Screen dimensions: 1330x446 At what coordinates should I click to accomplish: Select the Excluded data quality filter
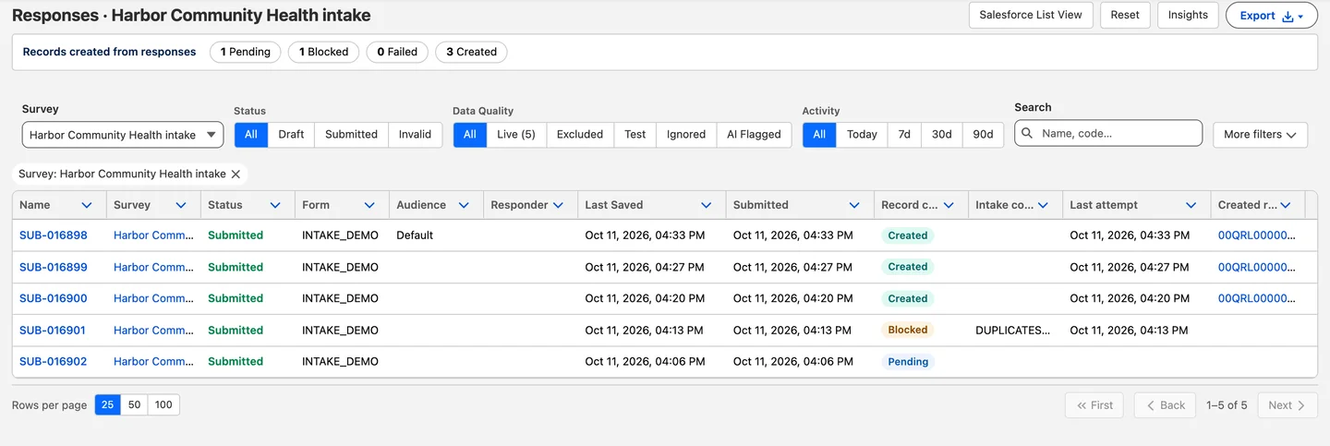tap(580, 134)
